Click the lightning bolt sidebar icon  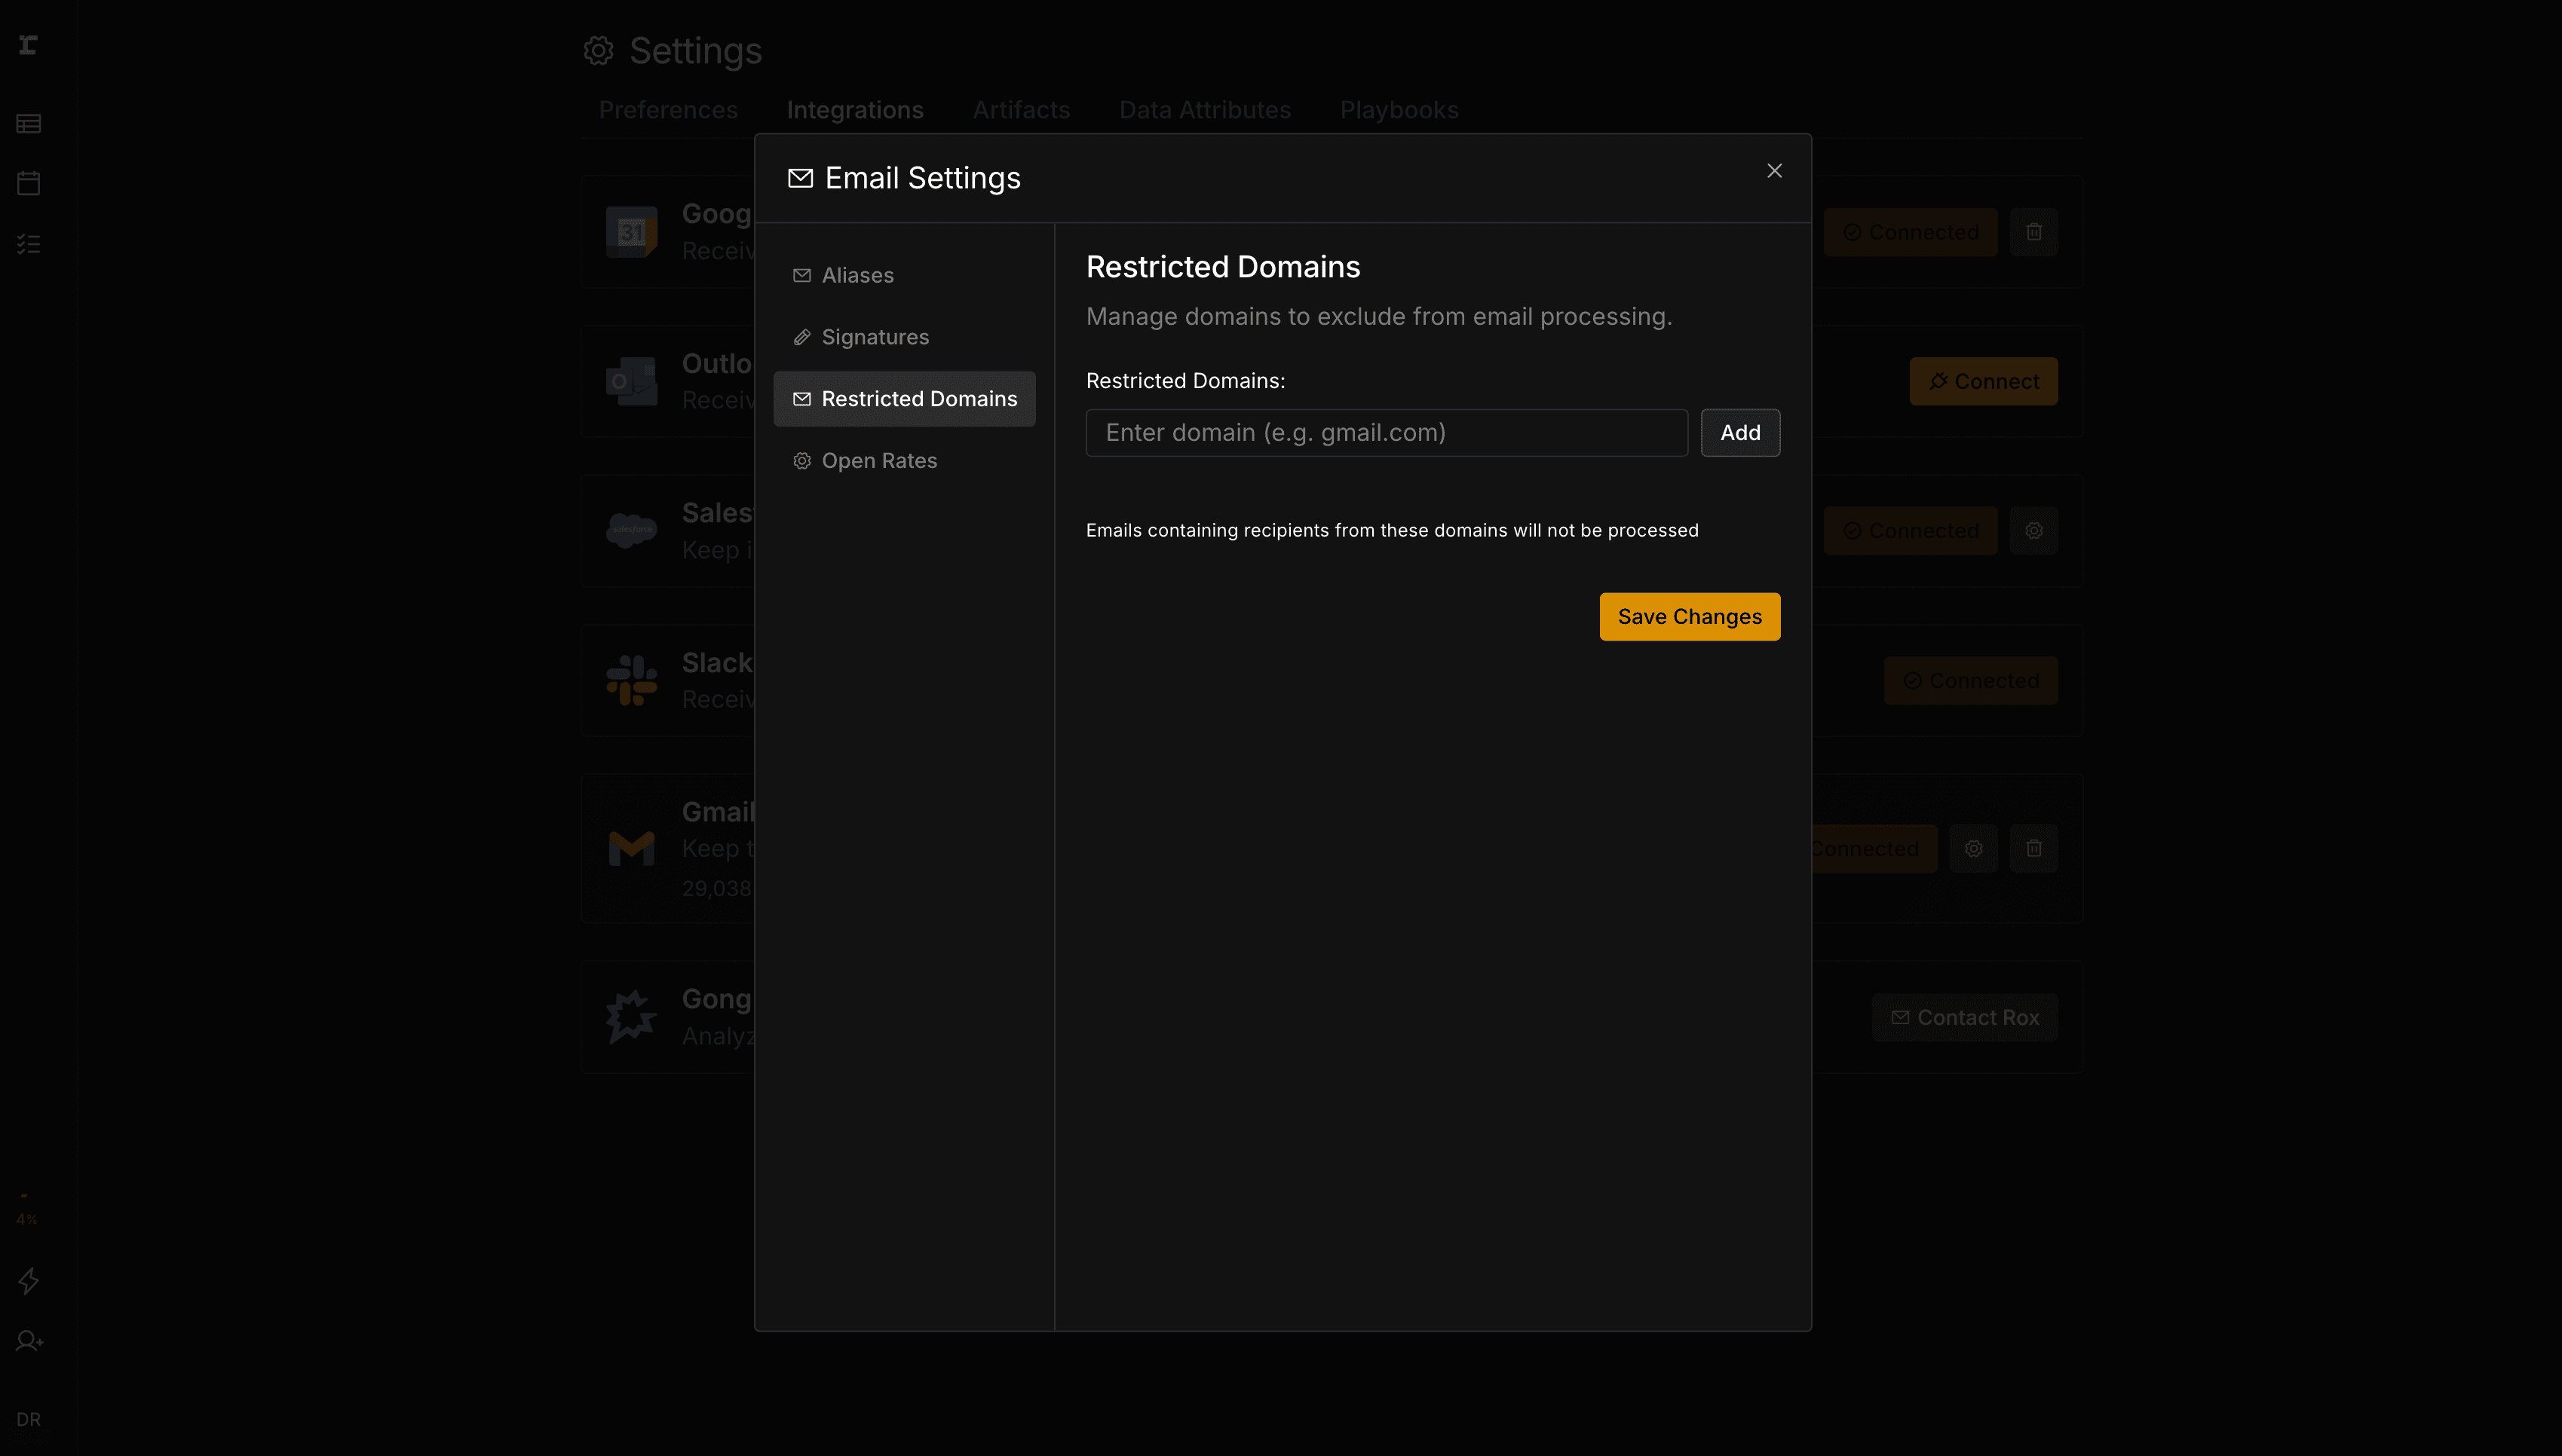(x=28, y=1280)
